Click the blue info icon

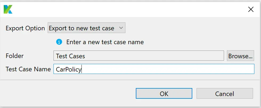click(x=59, y=42)
